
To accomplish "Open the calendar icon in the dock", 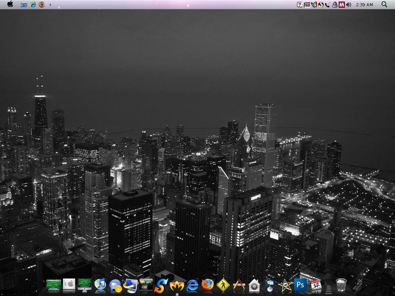I will click(316, 285).
